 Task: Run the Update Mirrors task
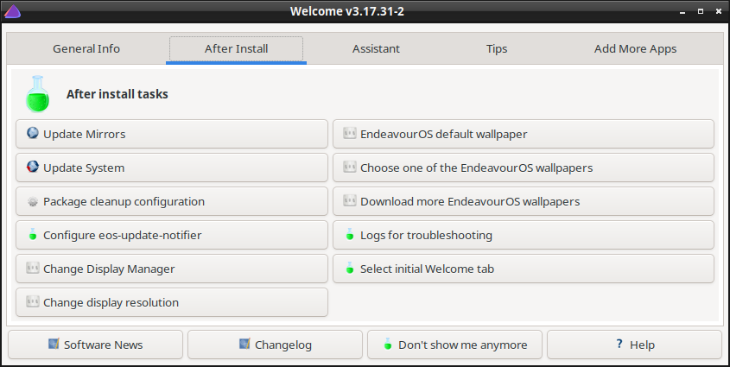pos(172,134)
